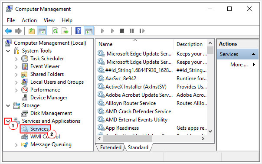Select the Event Viewer icon
262x164 pixels.
click(x=25, y=66)
